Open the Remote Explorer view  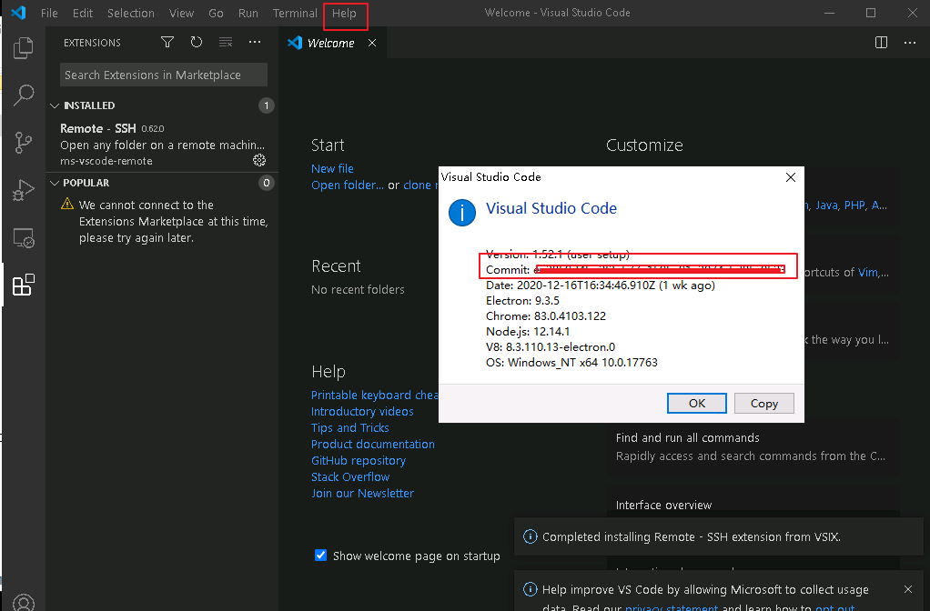23,237
